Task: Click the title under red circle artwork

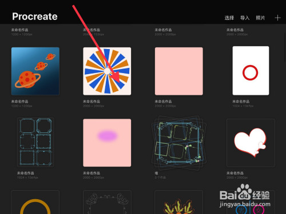Action: coord(241,102)
